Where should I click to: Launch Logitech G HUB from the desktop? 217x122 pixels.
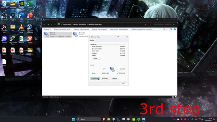pyautogui.click(x=4, y=28)
